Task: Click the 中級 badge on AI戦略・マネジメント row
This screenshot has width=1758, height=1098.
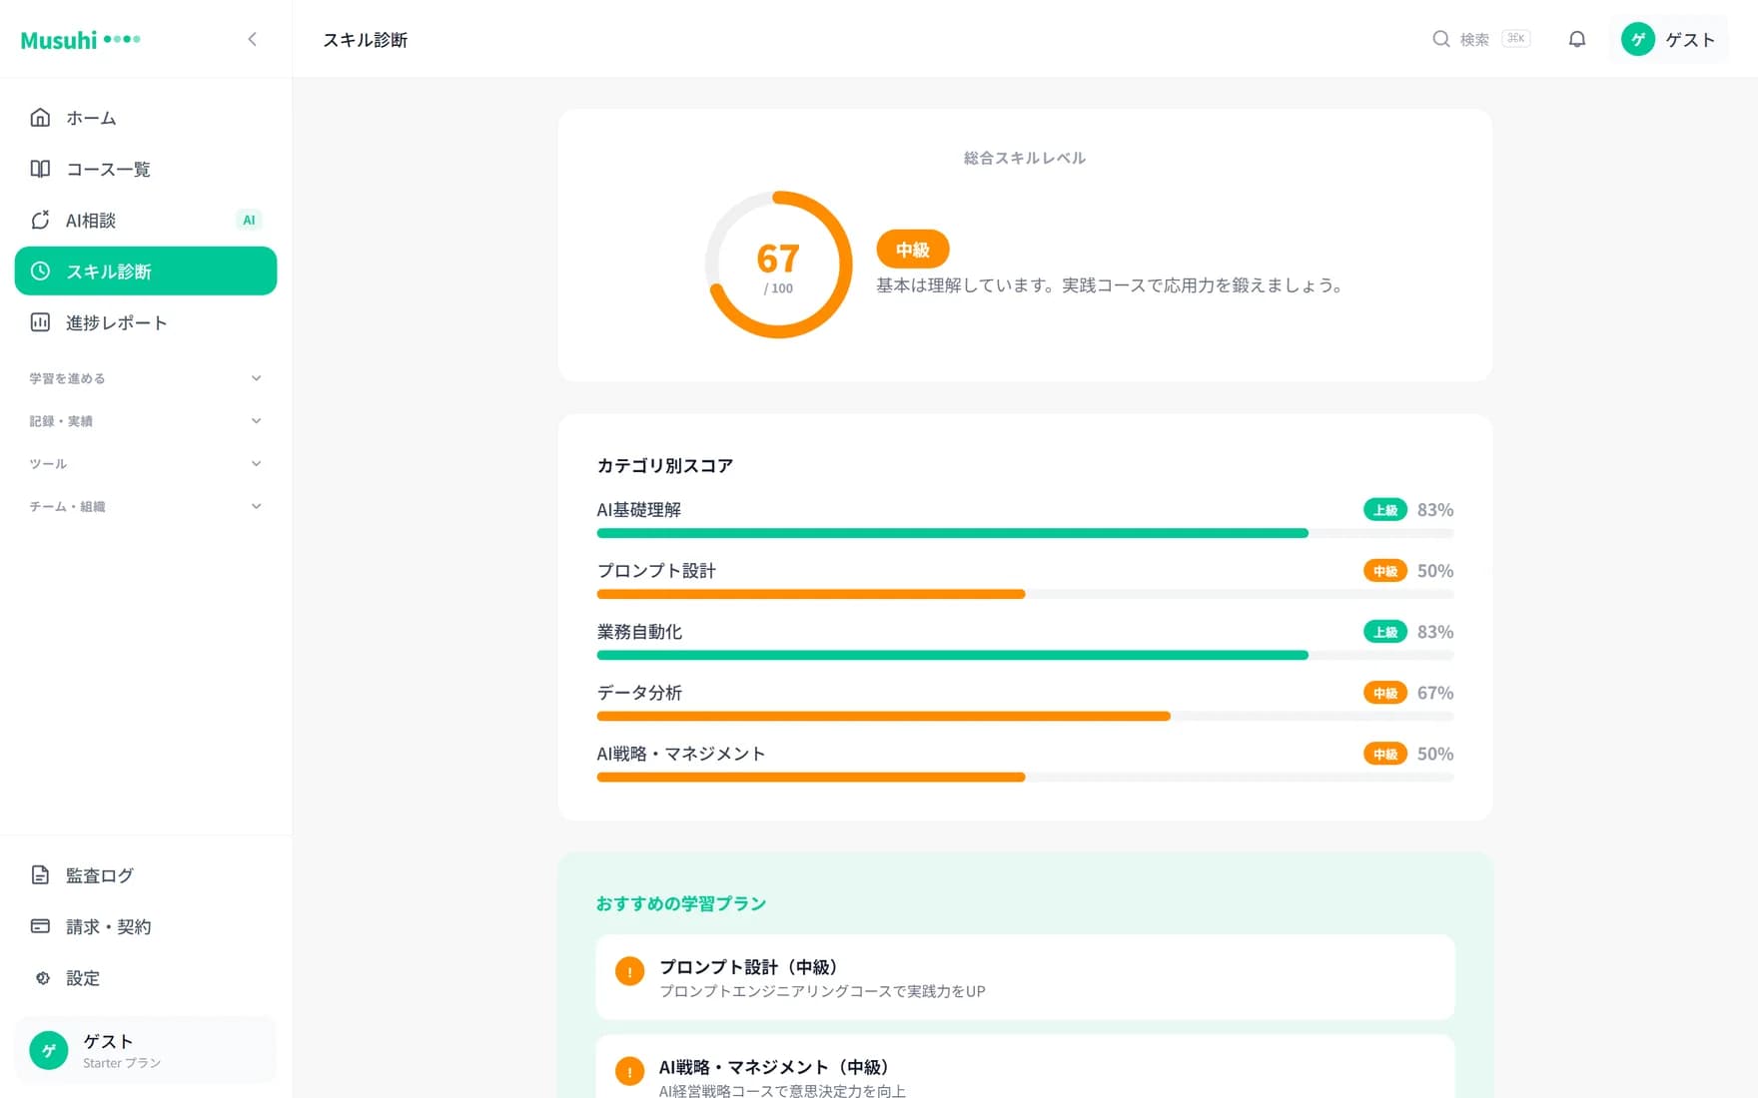Action: [x=1384, y=754]
